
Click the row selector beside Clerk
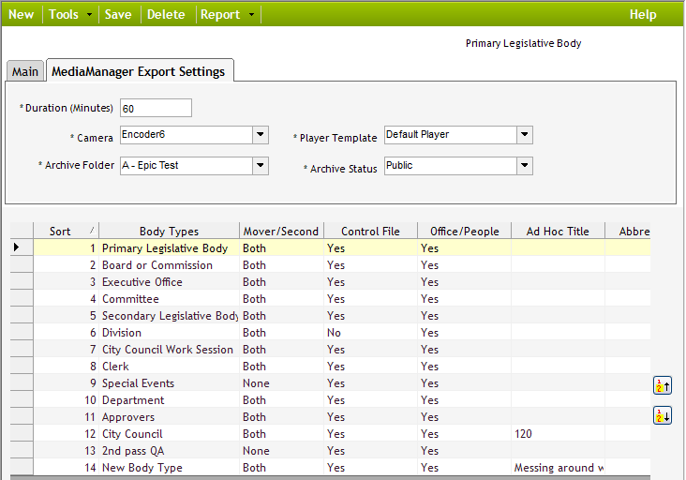pyautogui.click(x=22, y=367)
